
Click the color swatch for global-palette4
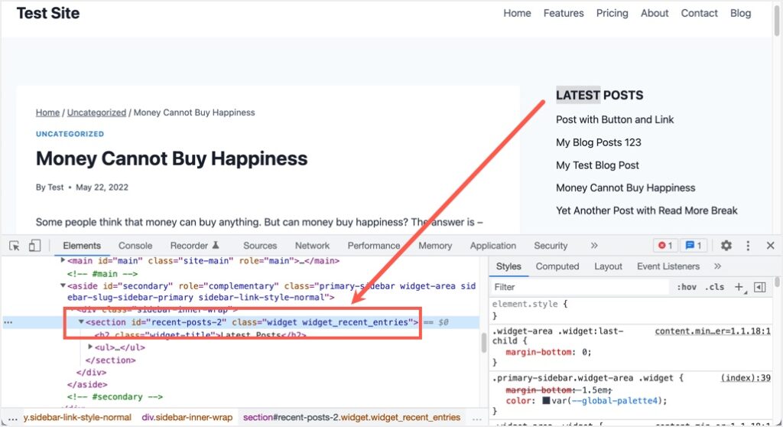pyautogui.click(x=546, y=400)
